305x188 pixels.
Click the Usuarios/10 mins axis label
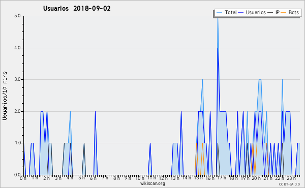(5, 96)
